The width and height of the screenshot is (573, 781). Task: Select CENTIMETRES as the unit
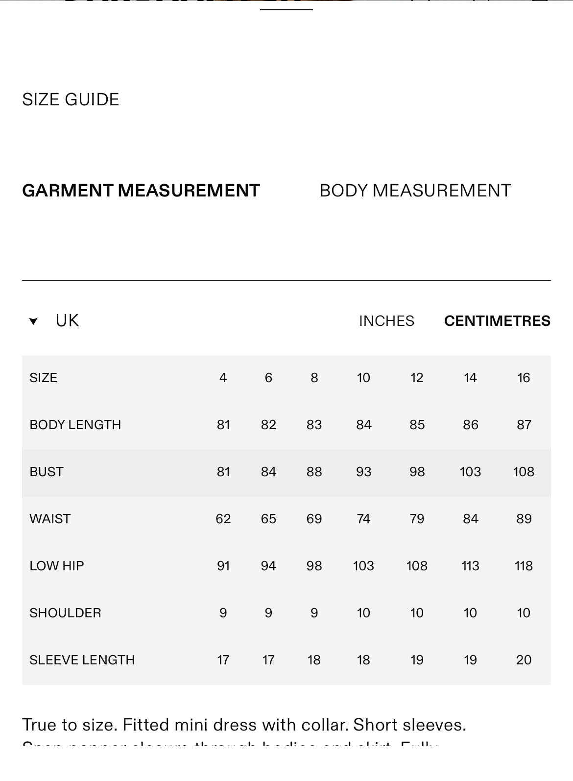coord(497,321)
